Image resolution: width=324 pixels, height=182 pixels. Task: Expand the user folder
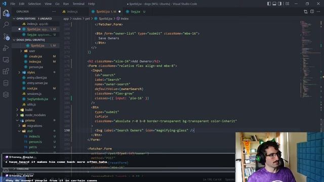32,51
